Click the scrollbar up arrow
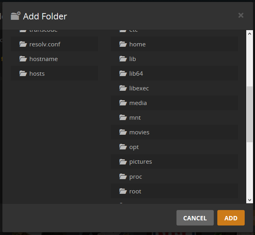255x235 pixels. tap(249, 34)
